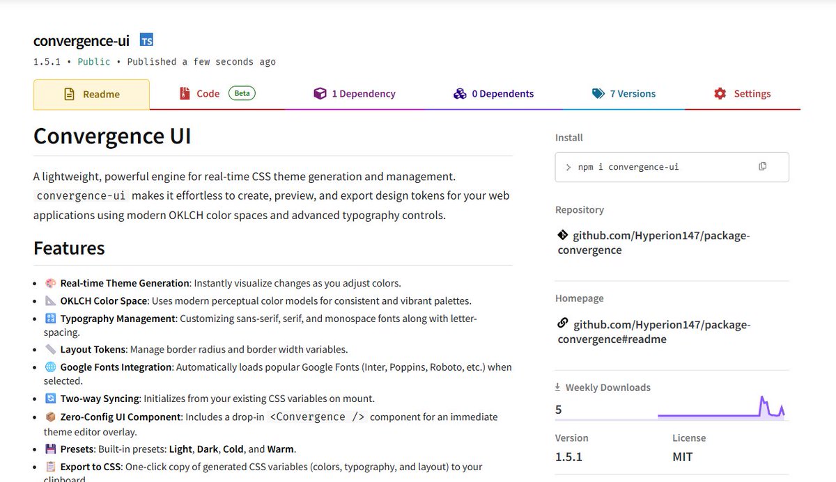
Task: Click the Repository label
Action: point(580,209)
